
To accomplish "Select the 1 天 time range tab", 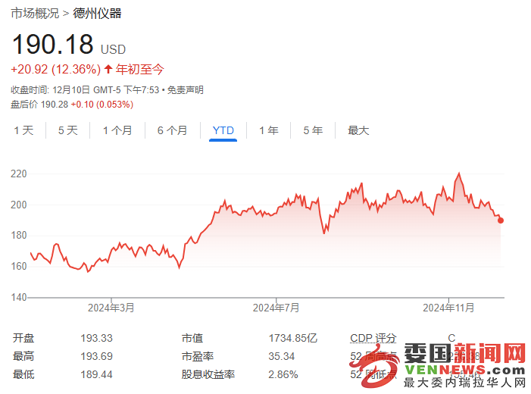I will (x=23, y=130).
